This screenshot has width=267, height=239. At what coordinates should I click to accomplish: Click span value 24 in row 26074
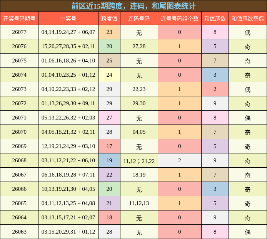(109, 75)
